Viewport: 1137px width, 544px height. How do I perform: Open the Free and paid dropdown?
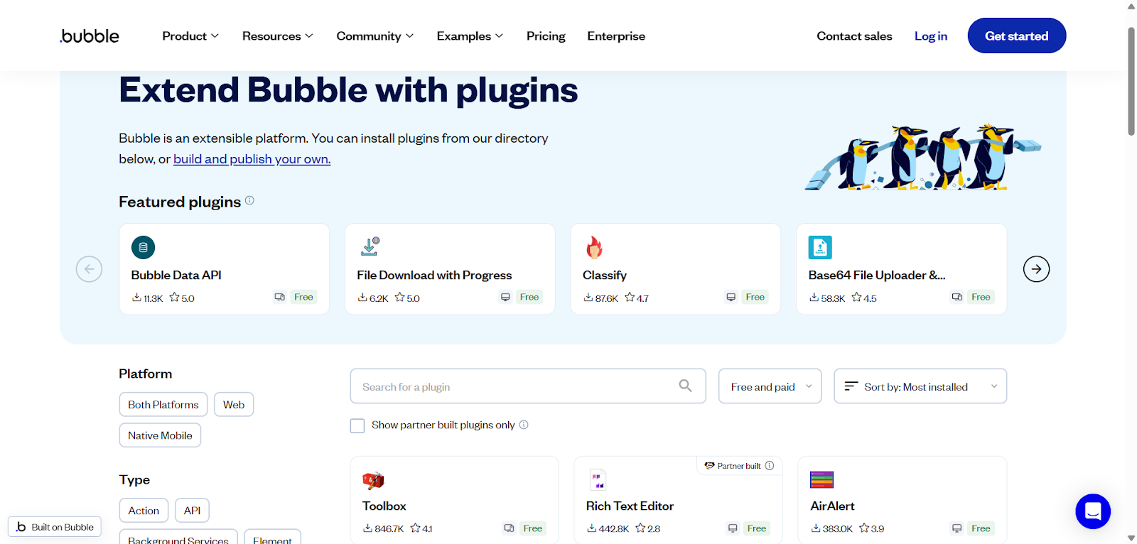click(x=770, y=386)
